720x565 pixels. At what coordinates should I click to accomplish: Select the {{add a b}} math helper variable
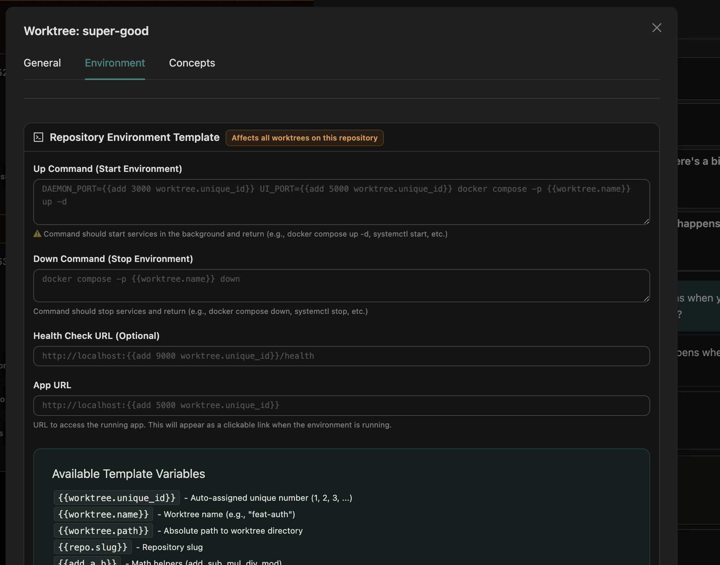click(x=87, y=561)
